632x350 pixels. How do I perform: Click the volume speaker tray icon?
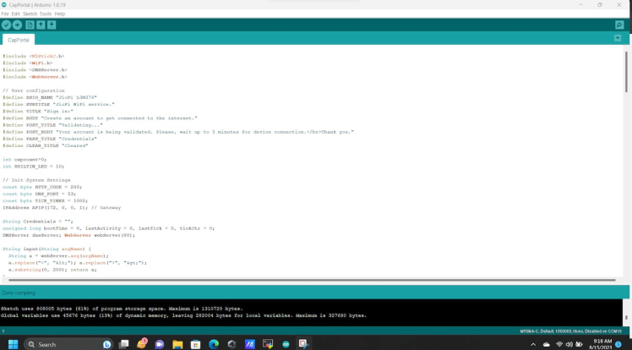pyautogui.click(x=569, y=344)
